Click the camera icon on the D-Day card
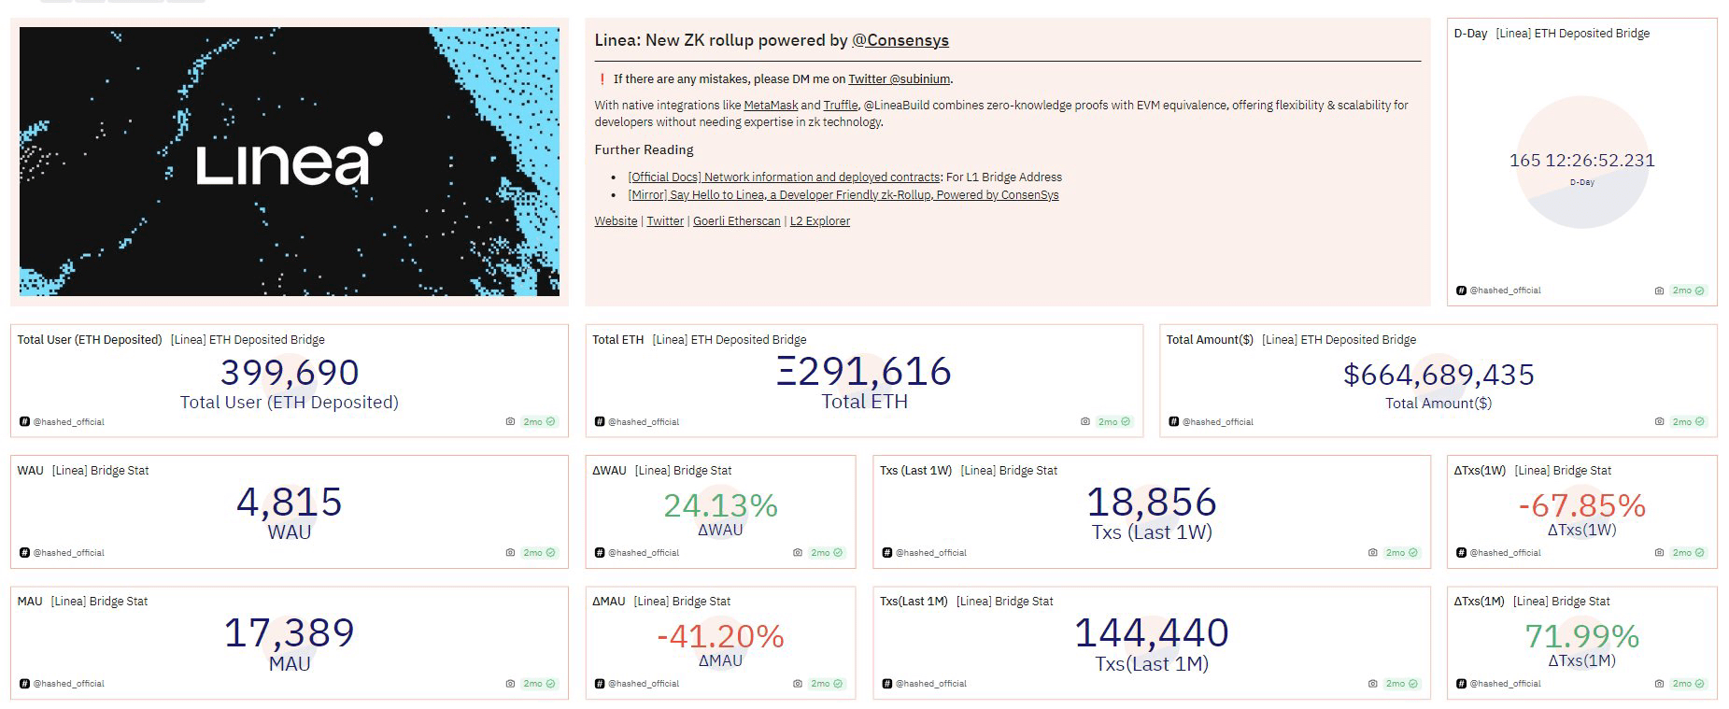Viewport: 1729px width, 709px height. pyautogui.click(x=1659, y=291)
